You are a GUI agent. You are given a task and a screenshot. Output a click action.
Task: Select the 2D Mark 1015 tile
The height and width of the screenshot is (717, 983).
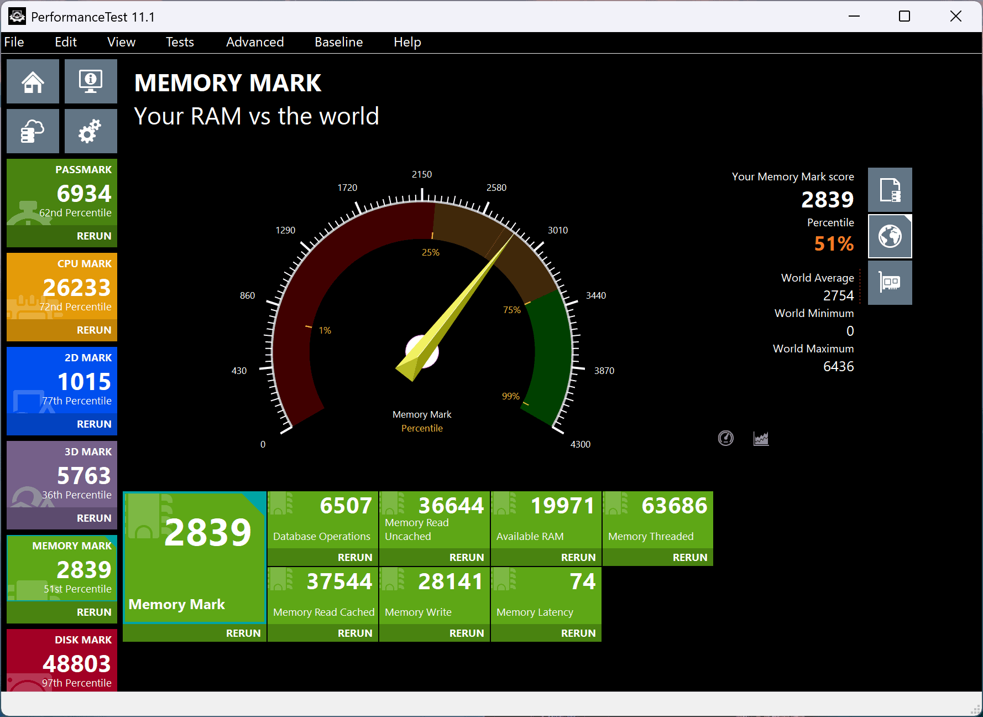click(62, 381)
